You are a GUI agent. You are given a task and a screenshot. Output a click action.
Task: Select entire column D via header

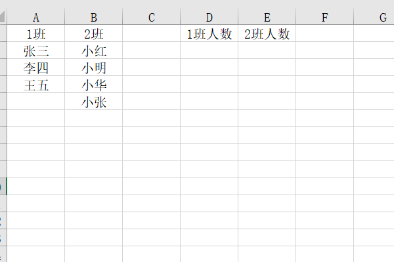209,18
